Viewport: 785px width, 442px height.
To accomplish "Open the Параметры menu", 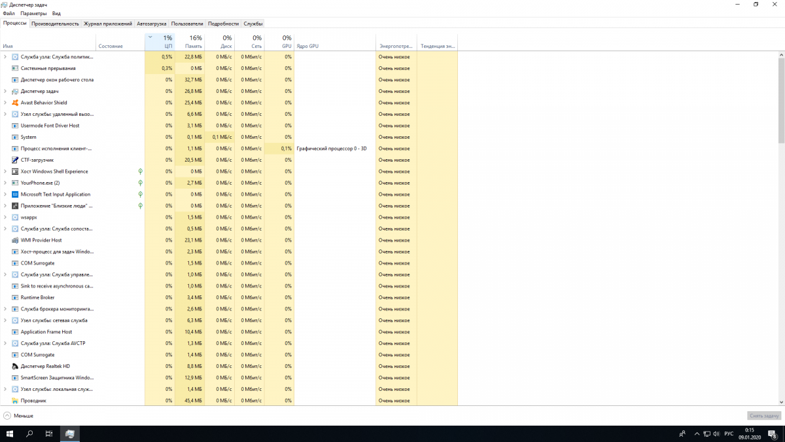I will [x=33, y=13].
